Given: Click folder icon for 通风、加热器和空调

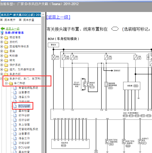Looking at the screenshot, I should 6,70.
